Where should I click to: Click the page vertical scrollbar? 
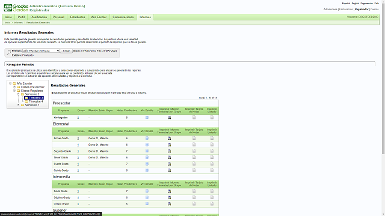(383, 79)
